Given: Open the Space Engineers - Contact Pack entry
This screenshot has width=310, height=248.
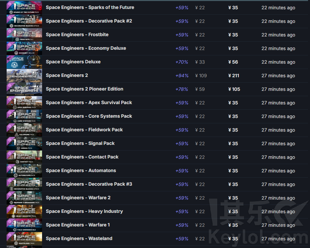Looking at the screenshot, I should tap(82, 157).
